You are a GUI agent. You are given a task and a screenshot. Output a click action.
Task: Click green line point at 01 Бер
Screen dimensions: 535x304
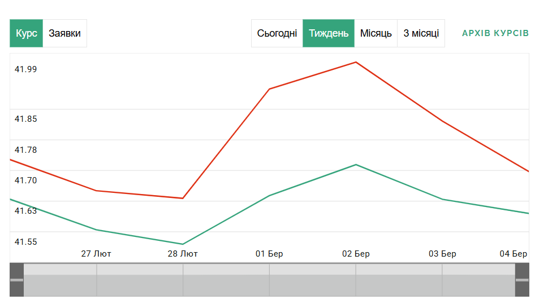pyautogui.click(x=269, y=196)
